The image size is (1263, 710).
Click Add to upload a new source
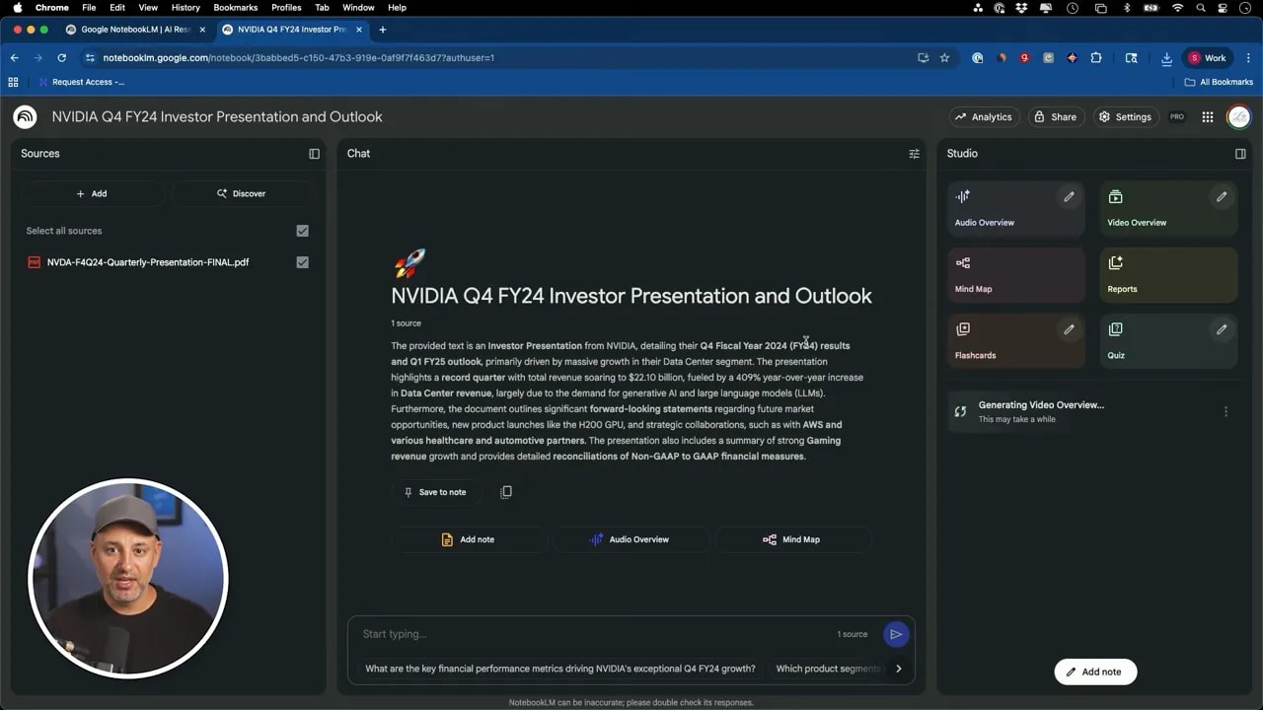91,193
